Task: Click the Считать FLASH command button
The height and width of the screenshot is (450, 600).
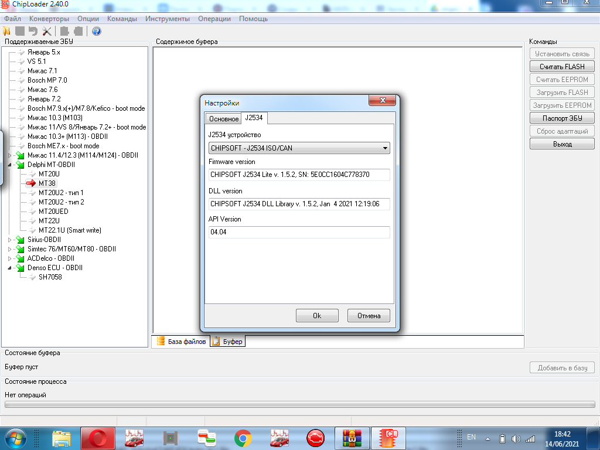Action: coord(561,67)
